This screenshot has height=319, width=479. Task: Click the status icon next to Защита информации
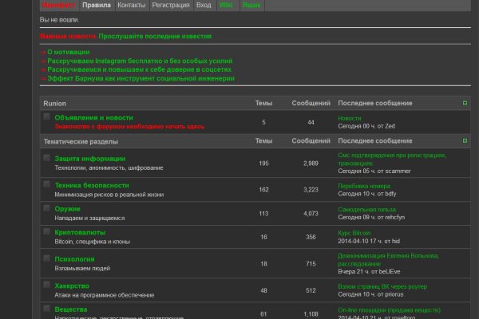tap(46, 158)
